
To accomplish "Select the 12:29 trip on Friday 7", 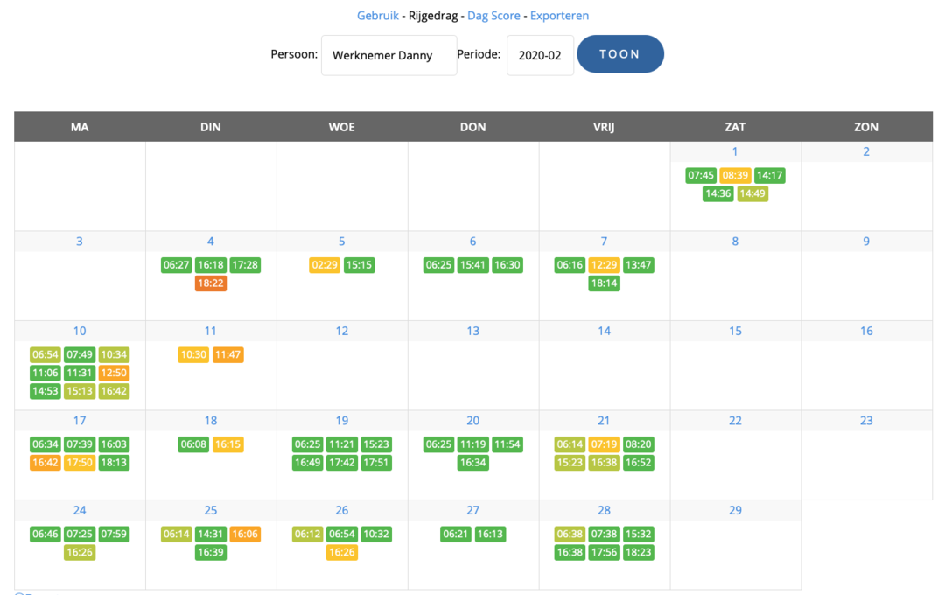I will click(x=604, y=265).
